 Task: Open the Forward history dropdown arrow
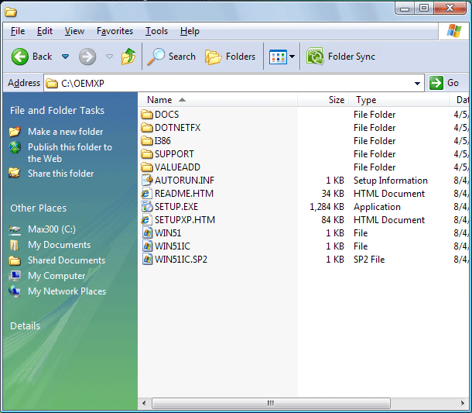click(x=110, y=57)
